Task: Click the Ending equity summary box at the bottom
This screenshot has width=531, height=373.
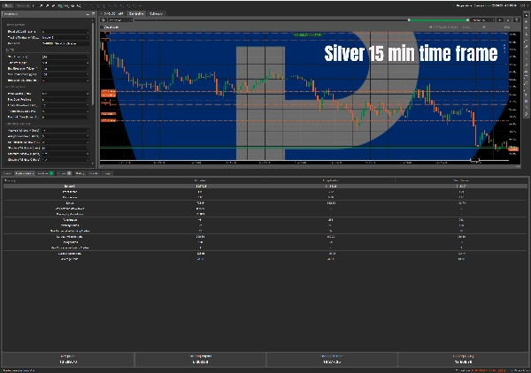Action: tap(464, 359)
